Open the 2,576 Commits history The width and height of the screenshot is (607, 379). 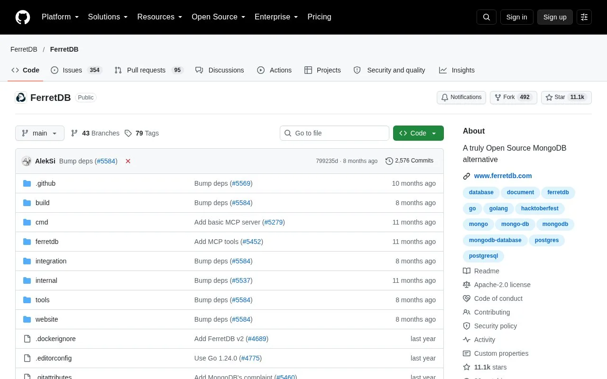click(x=410, y=161)
